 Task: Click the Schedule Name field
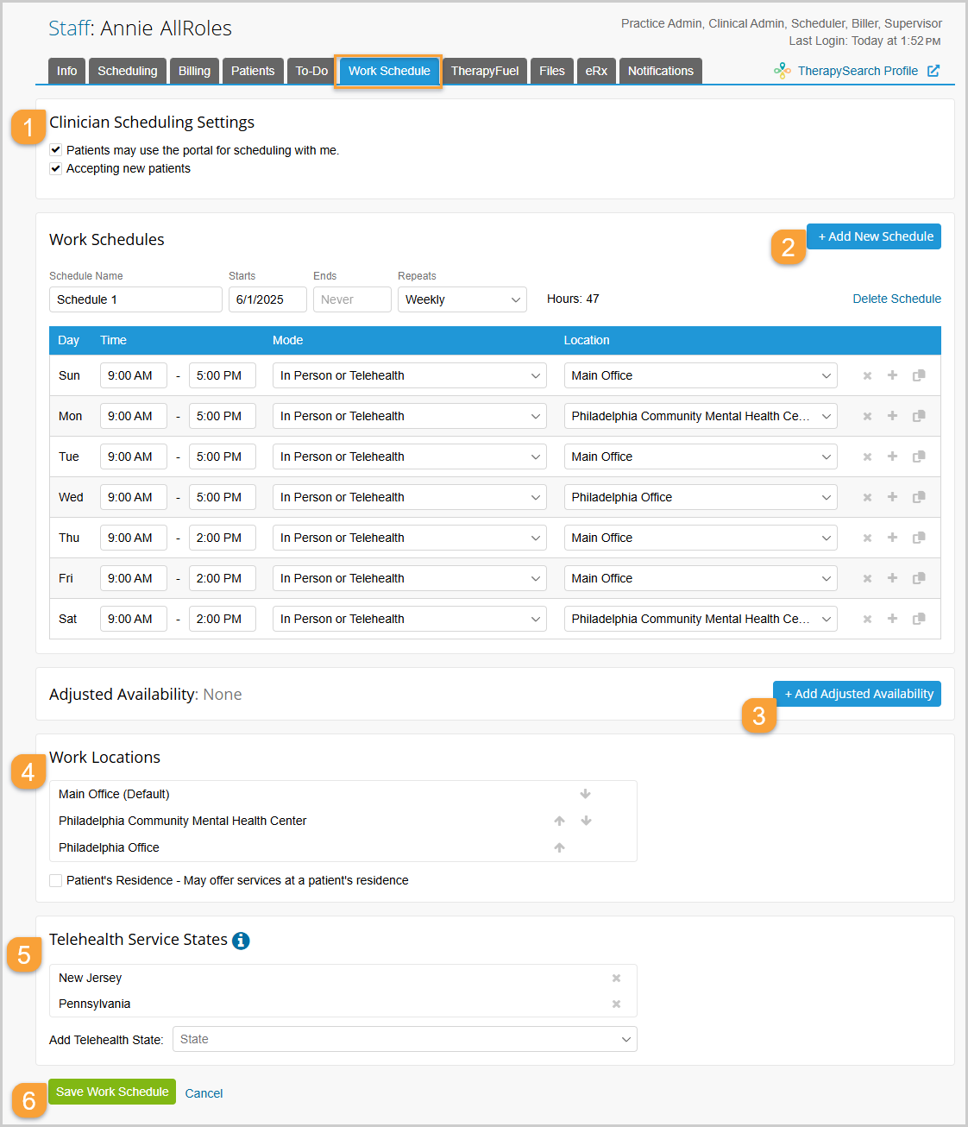tap(135, 299)
